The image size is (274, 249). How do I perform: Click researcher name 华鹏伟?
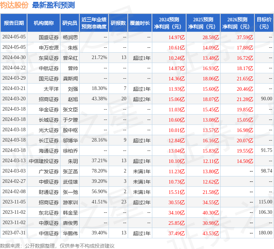tap(70, 233)
